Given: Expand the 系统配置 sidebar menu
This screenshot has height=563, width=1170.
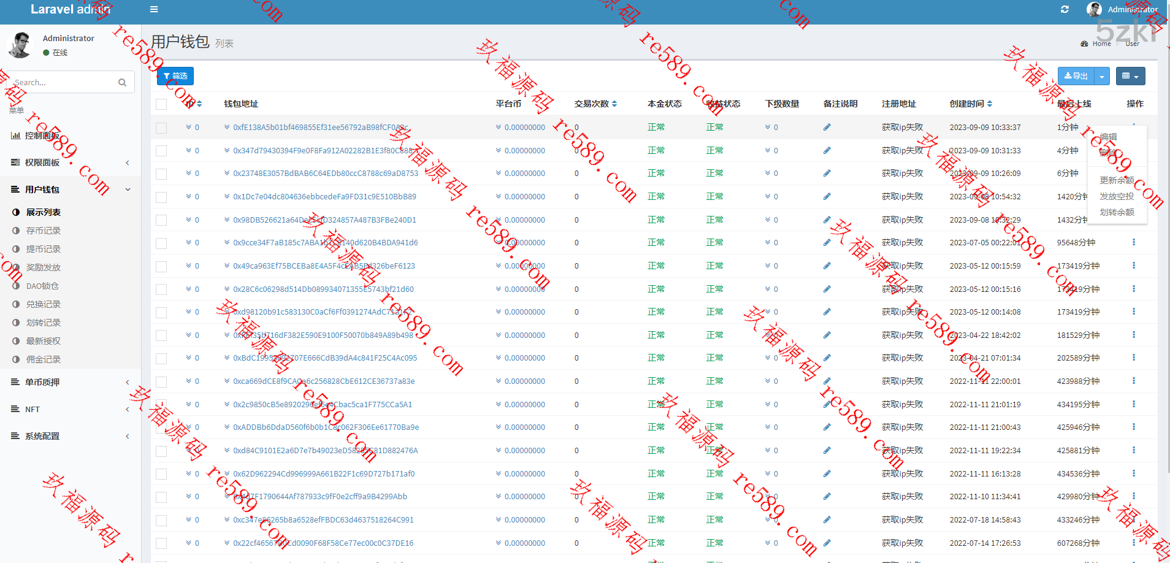Looking at the screenshot, I should tap(71, 436).
